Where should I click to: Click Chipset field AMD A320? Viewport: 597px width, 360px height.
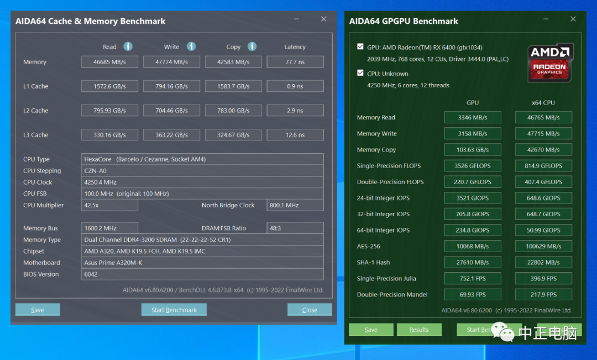point(202,251)
